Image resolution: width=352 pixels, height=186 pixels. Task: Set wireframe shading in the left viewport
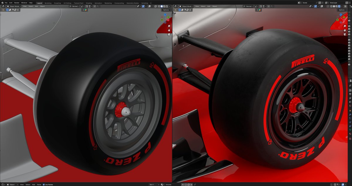[x=159, y=6]
